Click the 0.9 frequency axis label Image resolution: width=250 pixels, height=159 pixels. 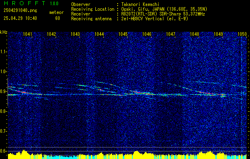[x=4, y=91]
